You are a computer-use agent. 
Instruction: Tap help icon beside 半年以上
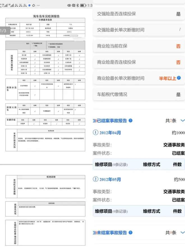tap(179, 78)
